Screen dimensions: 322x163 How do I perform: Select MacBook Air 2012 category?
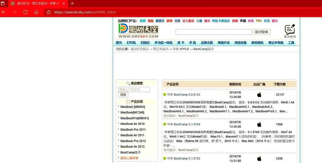133,147
